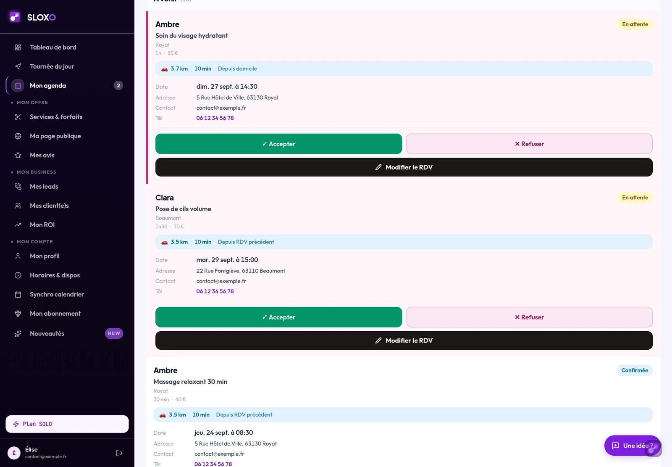The width and height of the screenshot is (672, 467).
Task: Click the Depuis domicile travel info text
Action: (x=237, y=69)
